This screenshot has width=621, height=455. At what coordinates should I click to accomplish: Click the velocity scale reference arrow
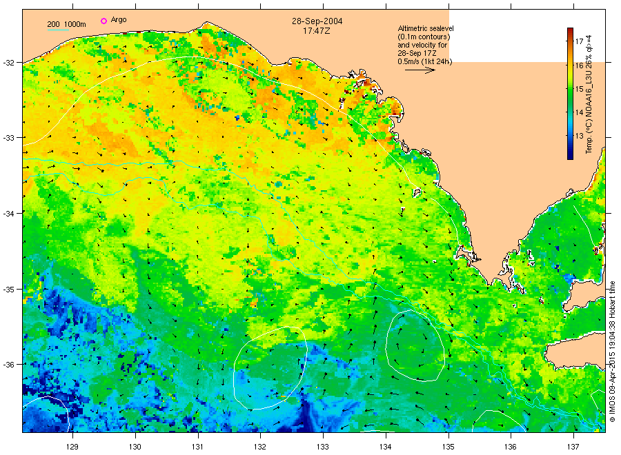pos(420,70)
